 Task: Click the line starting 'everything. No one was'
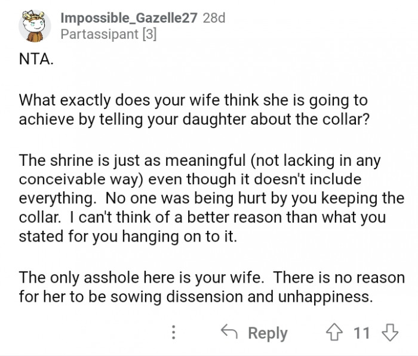pyautogui.click(x=211, y=197)
